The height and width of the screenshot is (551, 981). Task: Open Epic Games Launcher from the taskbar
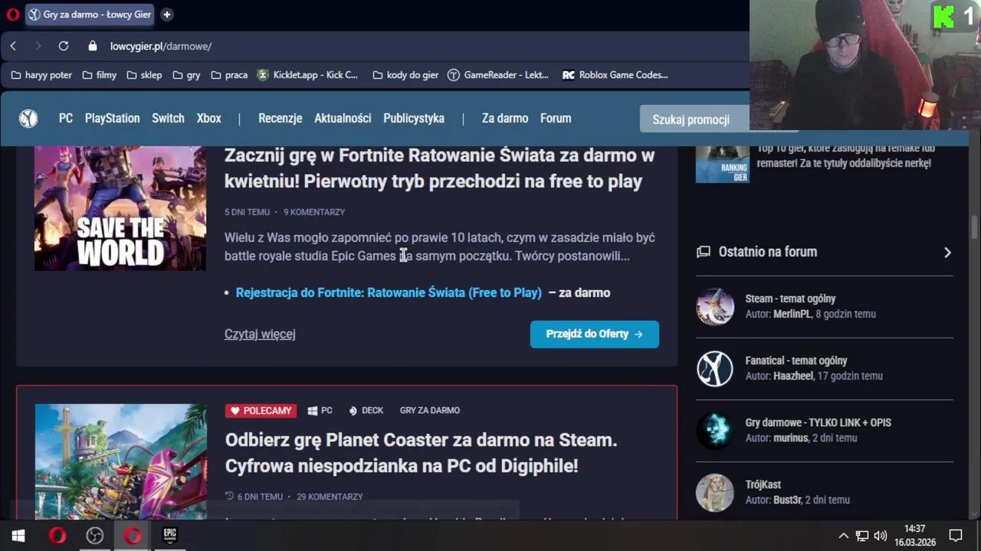tap(170, 536)
